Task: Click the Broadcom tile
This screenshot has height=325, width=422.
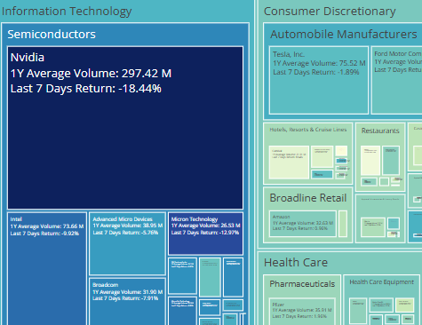Action: pyautogui.click(x=127, y=302)
